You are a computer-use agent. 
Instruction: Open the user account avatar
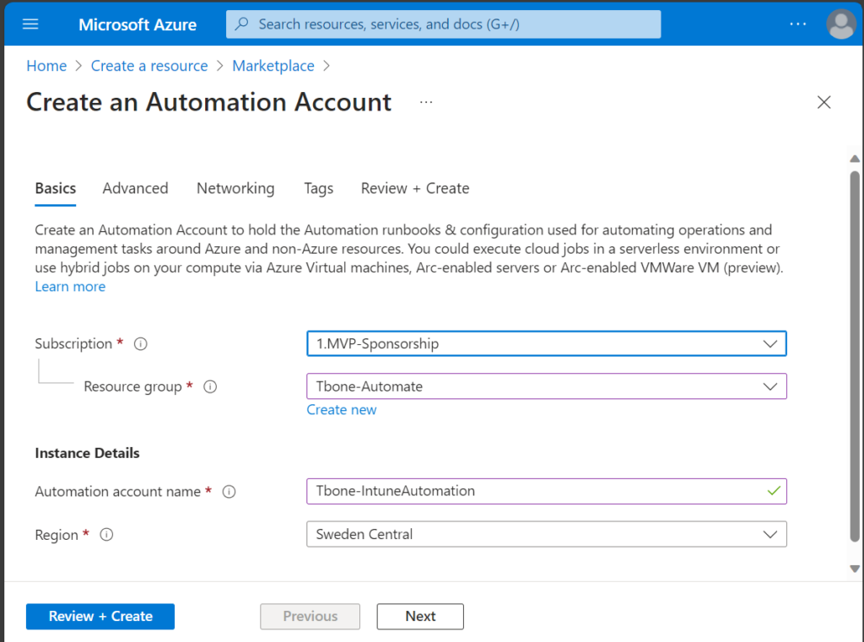point(841,24)
